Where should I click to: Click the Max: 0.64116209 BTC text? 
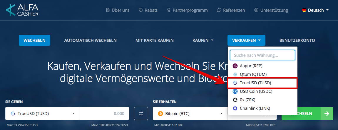pyautogui.click(x=261, y=125)
